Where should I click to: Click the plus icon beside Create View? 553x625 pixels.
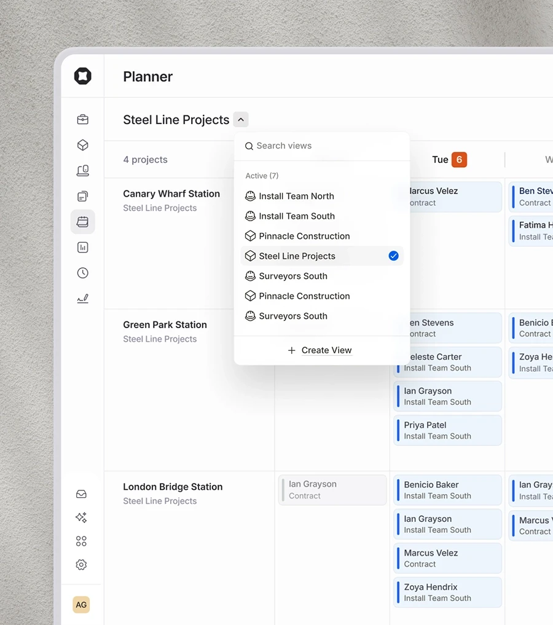[292, 350]
